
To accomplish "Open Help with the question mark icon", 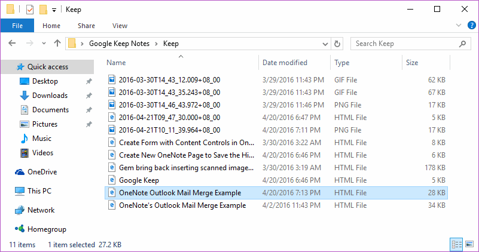I will point(471,25).
